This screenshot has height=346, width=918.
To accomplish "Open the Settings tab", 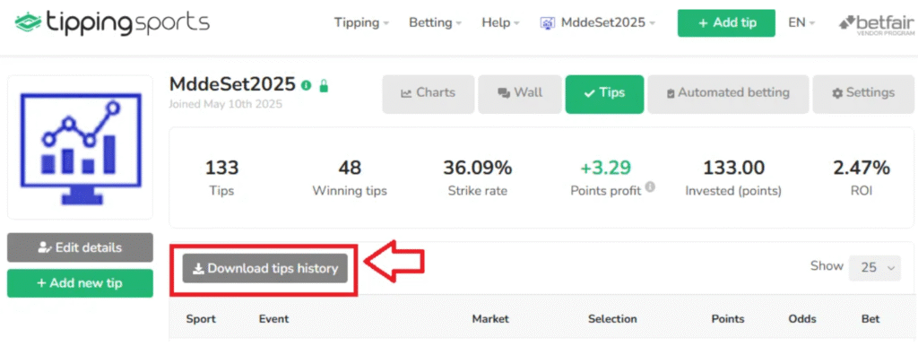I will click(863, 94).
